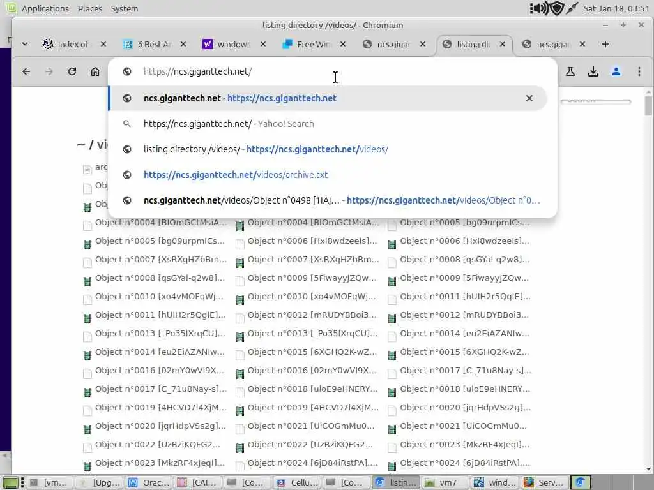Screen dimensions: 654x490
Task: Open the Applications menu
Action: (45, 8)
